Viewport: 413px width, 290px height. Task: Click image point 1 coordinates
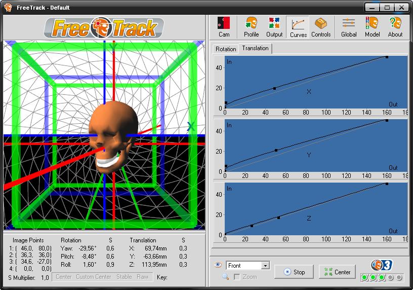(30, 248)
